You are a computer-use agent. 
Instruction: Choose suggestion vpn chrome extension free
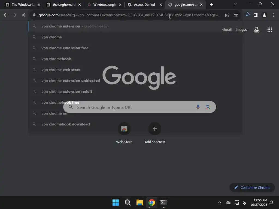click(135, 48)
